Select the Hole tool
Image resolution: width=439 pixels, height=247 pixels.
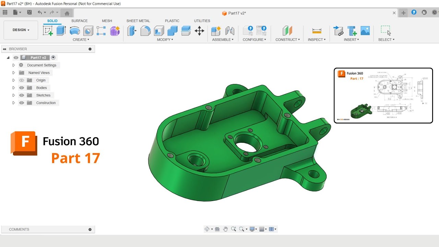click(x=88, y=31)
